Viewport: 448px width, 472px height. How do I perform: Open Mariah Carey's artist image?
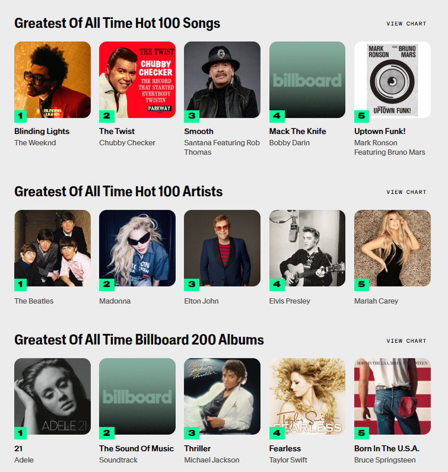pyautogui.click(x=392, y=248)
